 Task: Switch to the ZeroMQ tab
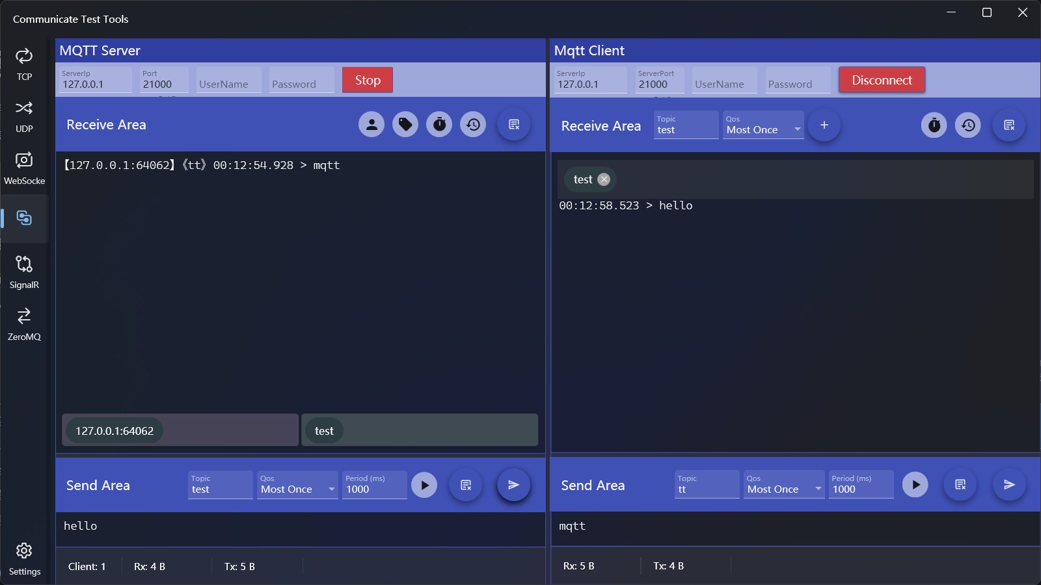pyautogui.click(x=24, y=324)
